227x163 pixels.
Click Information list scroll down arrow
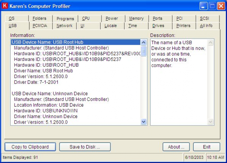point(143,121)
